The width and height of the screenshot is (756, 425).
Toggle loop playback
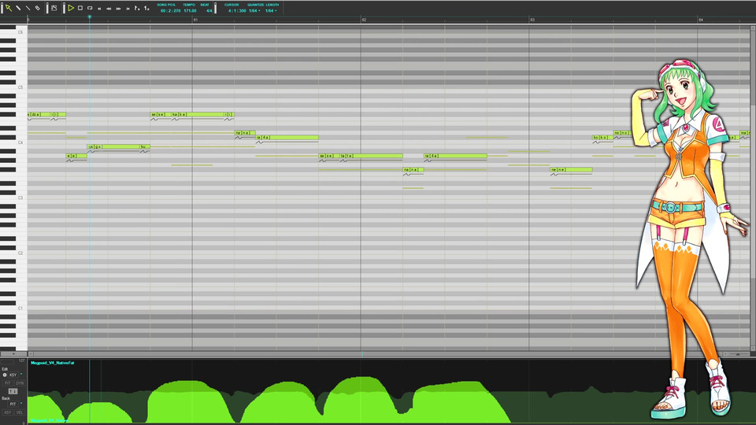coord(90,8)
